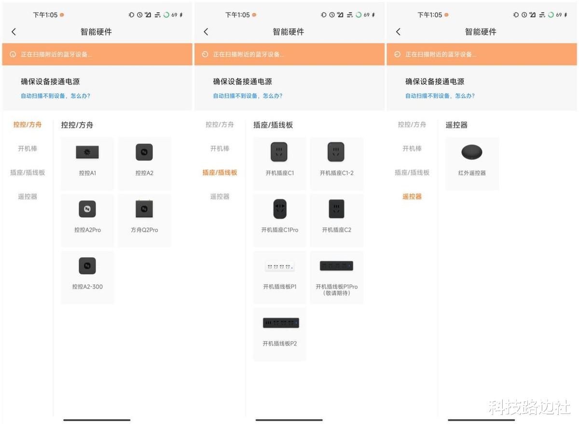Choose the 方舟Q2Pro device icon
Image resolution: width=579 pixels, height=426 pixels.
(x=144, y=209)
